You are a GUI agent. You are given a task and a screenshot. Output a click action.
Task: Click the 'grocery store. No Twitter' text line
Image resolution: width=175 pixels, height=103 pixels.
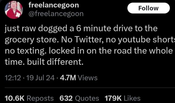90,40
